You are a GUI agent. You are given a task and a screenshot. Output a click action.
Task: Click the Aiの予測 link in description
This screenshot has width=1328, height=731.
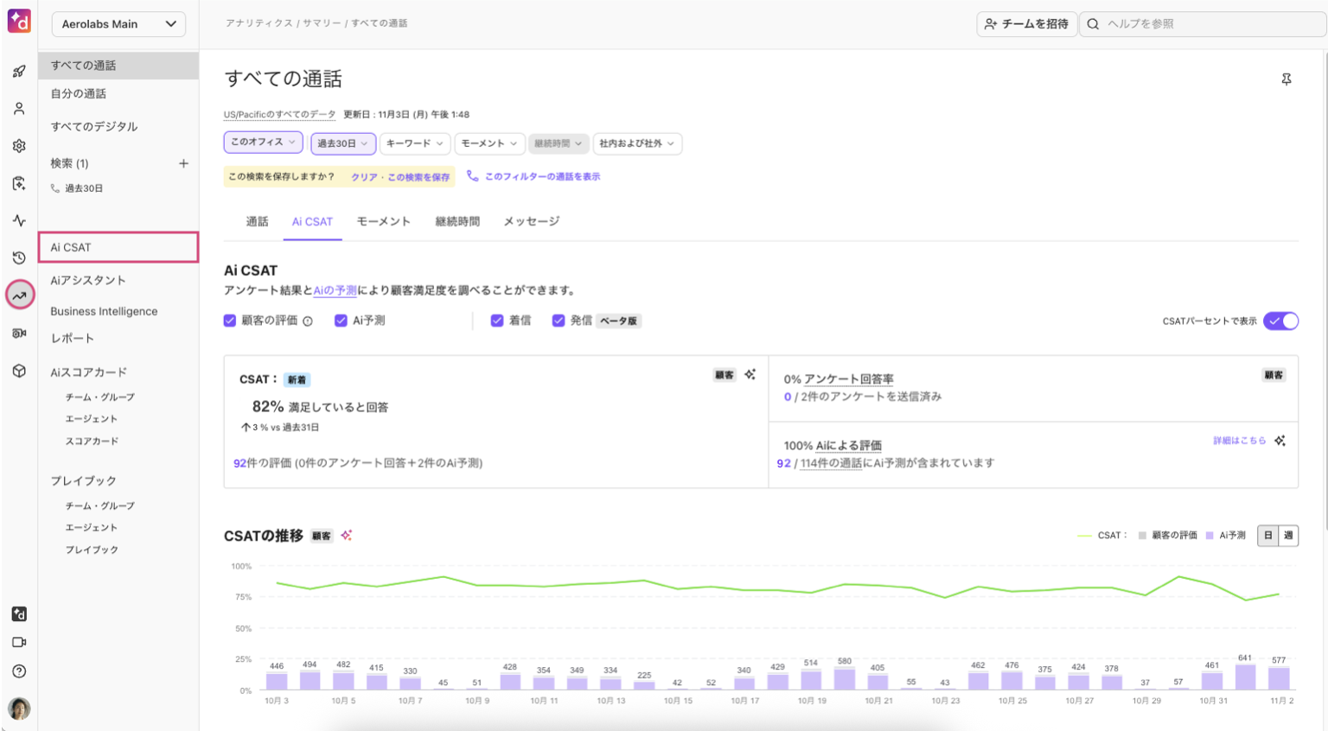[335, 290]
